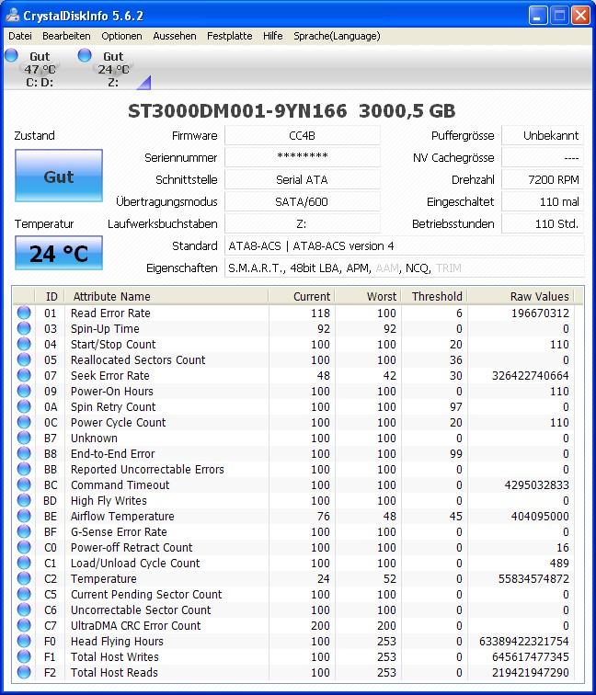Click the status orb for Airflow Temperature
This screenshot has height=695, width=596.
click(x=24, y=516)
